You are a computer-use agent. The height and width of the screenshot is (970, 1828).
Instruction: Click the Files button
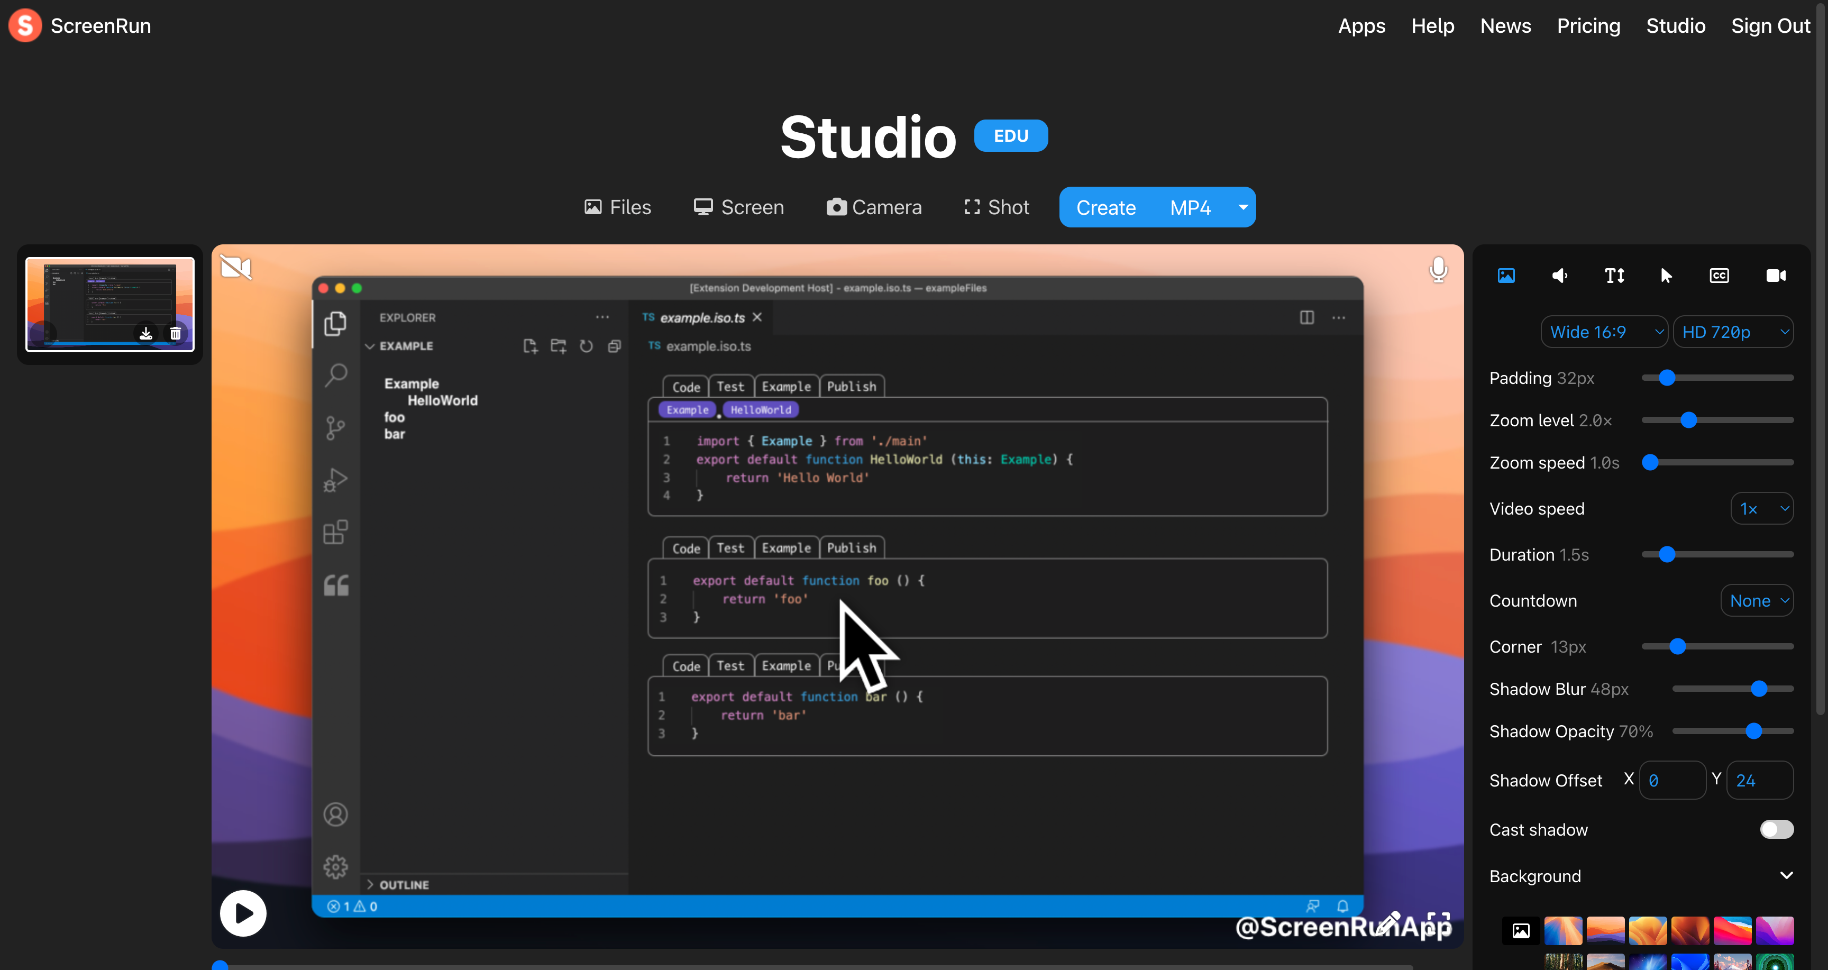point(617,207)
